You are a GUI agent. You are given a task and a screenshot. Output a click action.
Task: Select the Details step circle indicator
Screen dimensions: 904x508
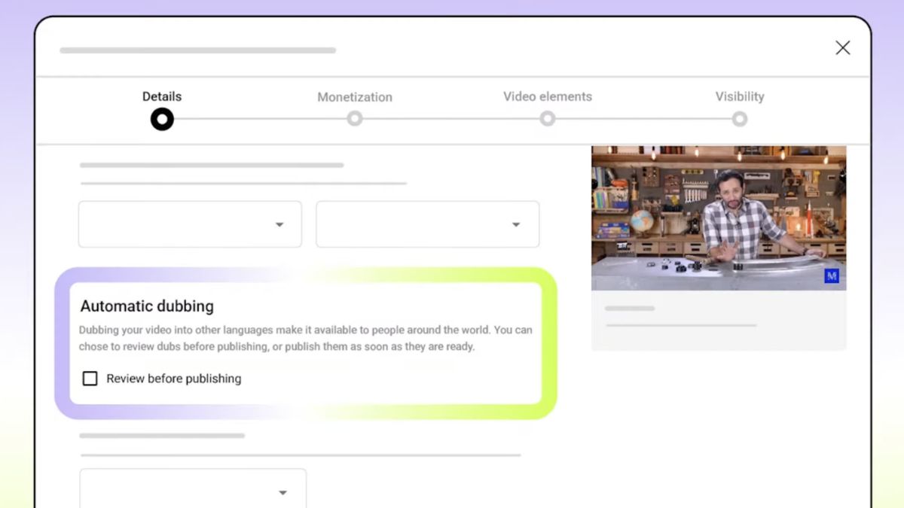(161, 119)
